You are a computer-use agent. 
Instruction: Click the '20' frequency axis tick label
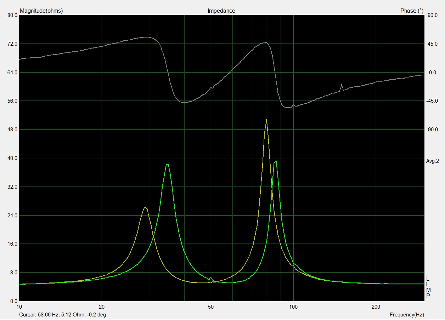click(102, 307)
